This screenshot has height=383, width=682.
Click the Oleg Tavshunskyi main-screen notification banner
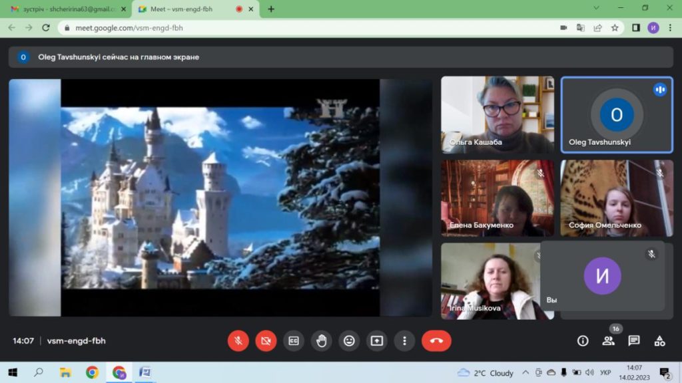tap(341, 57)
